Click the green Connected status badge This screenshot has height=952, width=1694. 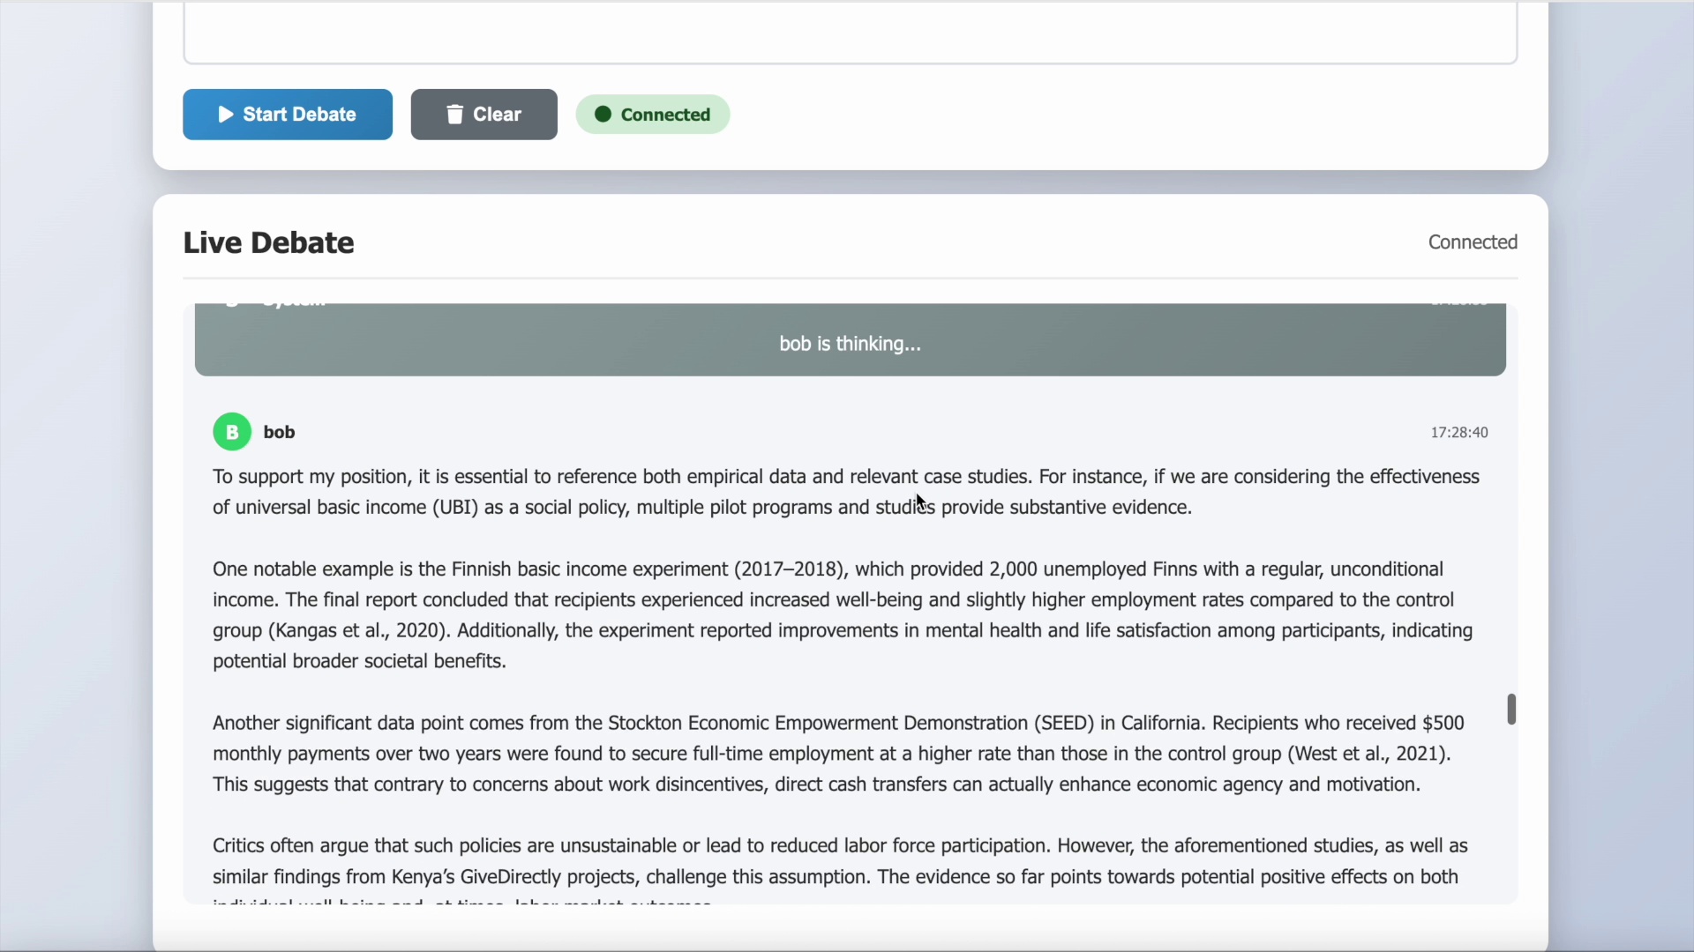point(653,115)
